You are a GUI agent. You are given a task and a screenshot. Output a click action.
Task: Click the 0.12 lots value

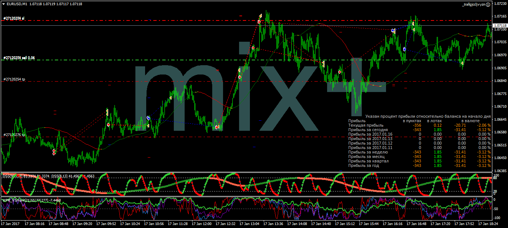(438, 125)
